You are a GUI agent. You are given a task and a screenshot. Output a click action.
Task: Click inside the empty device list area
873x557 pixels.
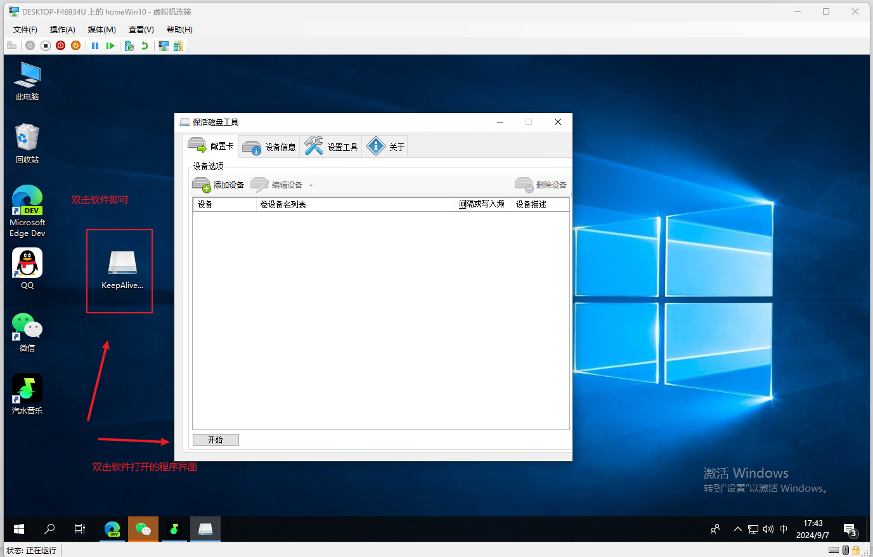[381, 320]
